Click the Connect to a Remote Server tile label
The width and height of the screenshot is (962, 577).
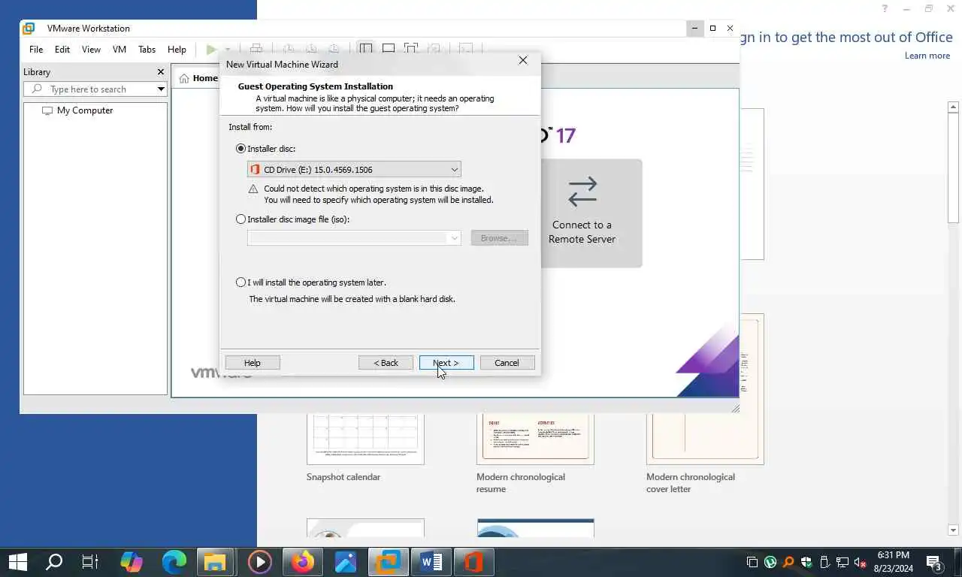coord(582,232)
